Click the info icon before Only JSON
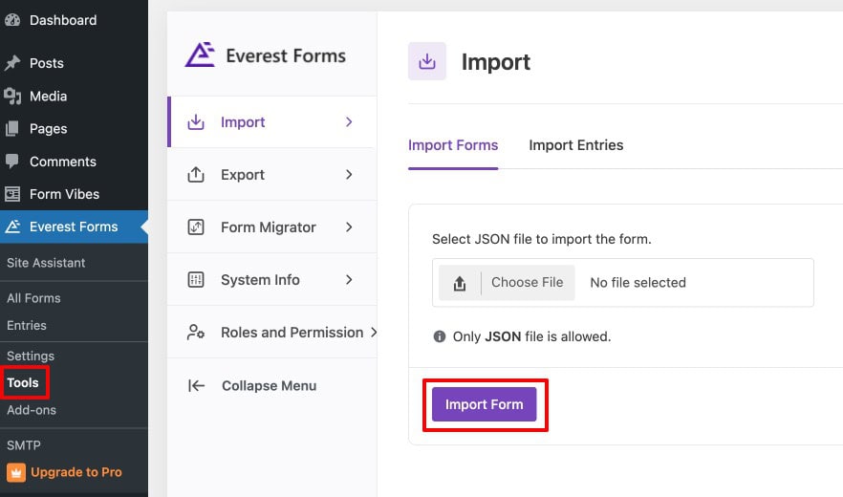 coord(440,336)
